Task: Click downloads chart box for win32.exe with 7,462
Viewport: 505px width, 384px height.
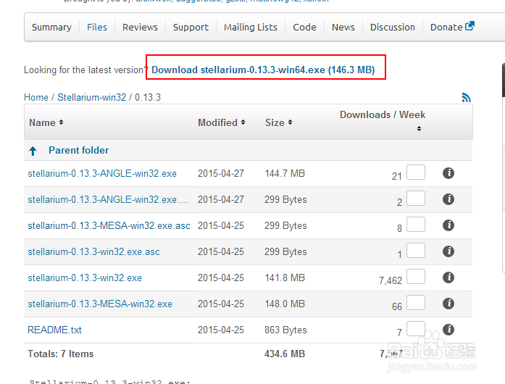Action: click(416, 276)
